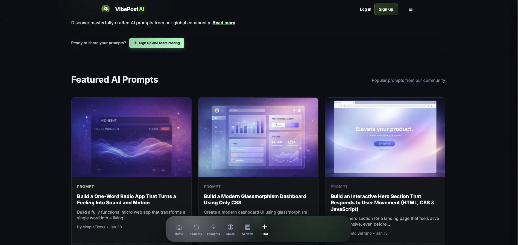Screen dimensions: 518x245
Task: Click the Log in link
Action: coord(365,9)
